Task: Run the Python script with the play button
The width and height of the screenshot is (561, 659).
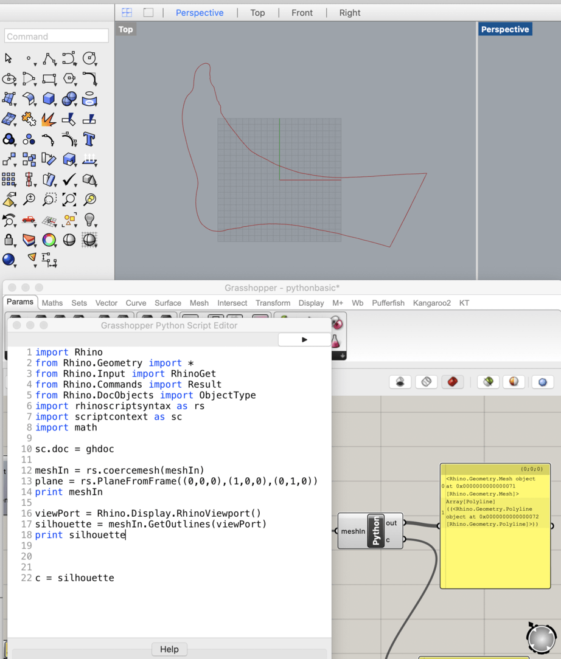Action: [304, 340]
